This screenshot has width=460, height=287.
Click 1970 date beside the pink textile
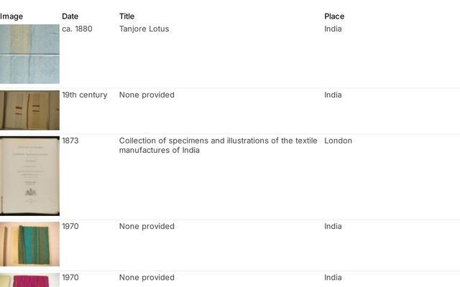(x=70, y=278)
